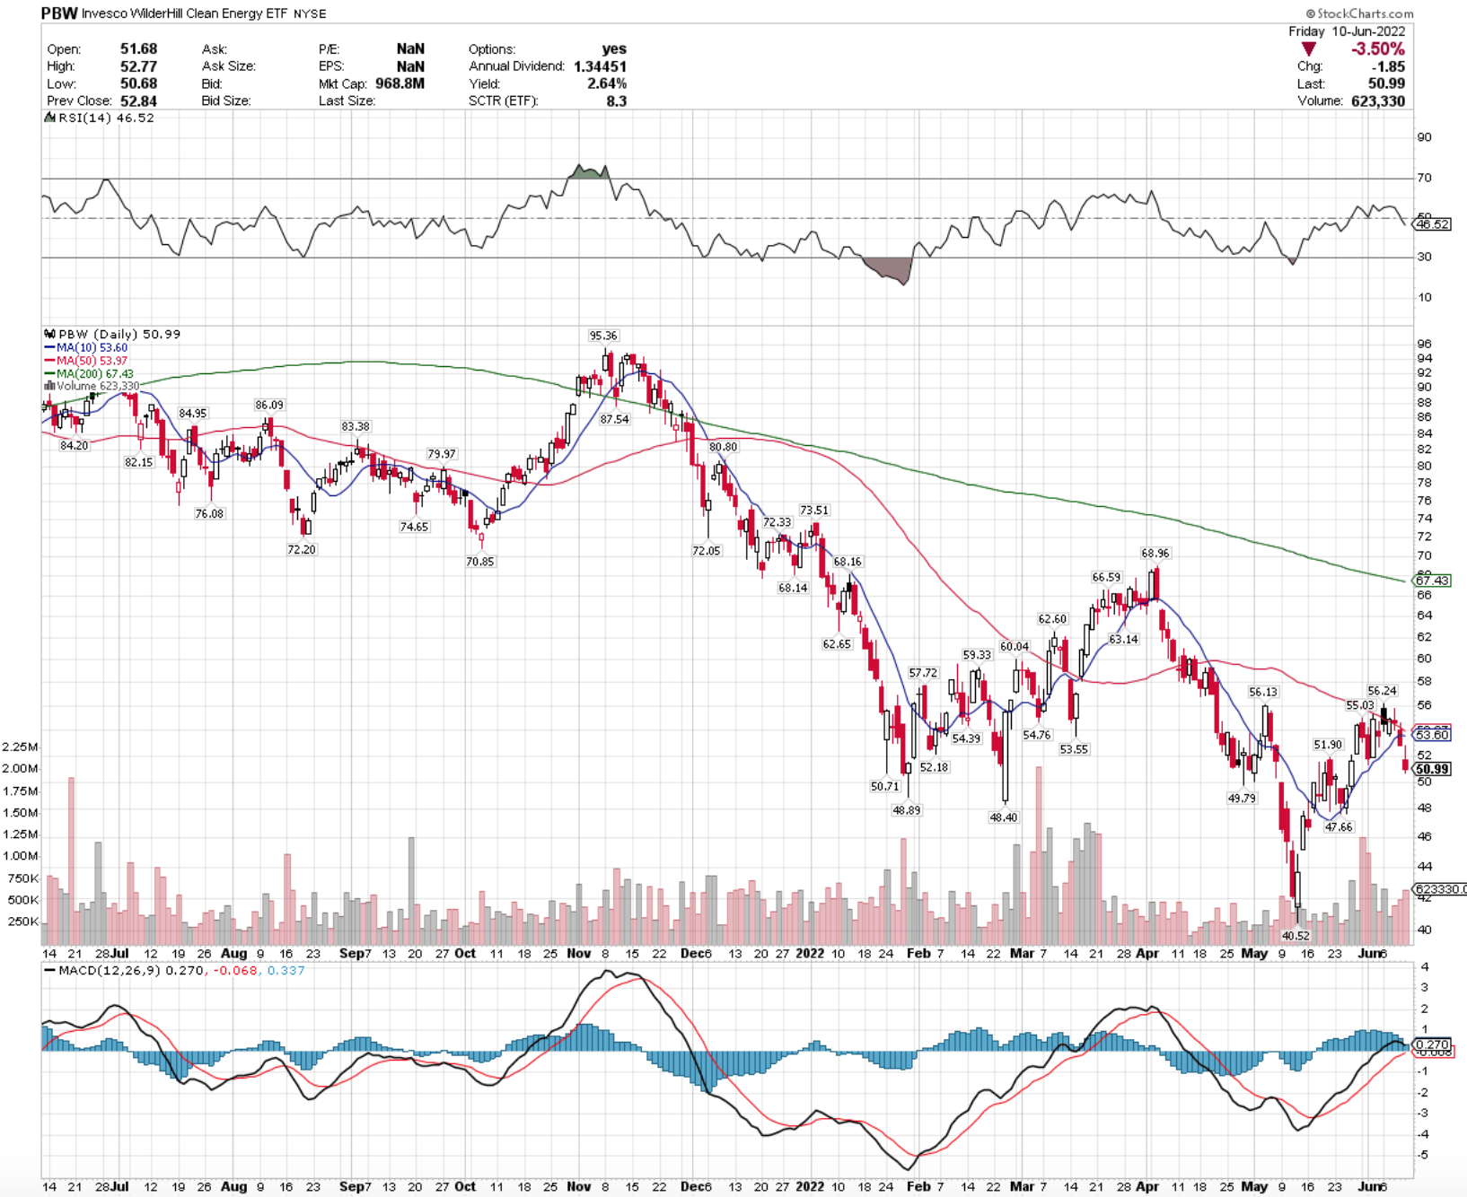Click the 68.96 April high label
The height and width of the screenshot is (1197, 1467).
pyautogui.click(x=1155, y=554)
